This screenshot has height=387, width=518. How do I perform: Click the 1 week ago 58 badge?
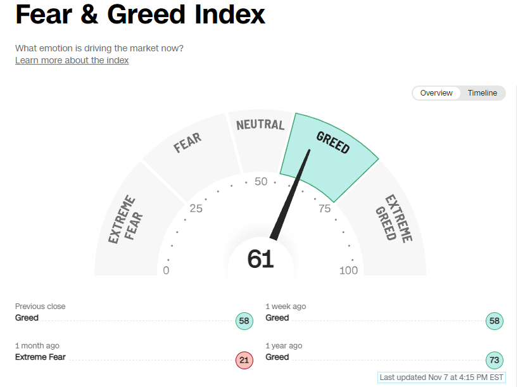point(494,321)
